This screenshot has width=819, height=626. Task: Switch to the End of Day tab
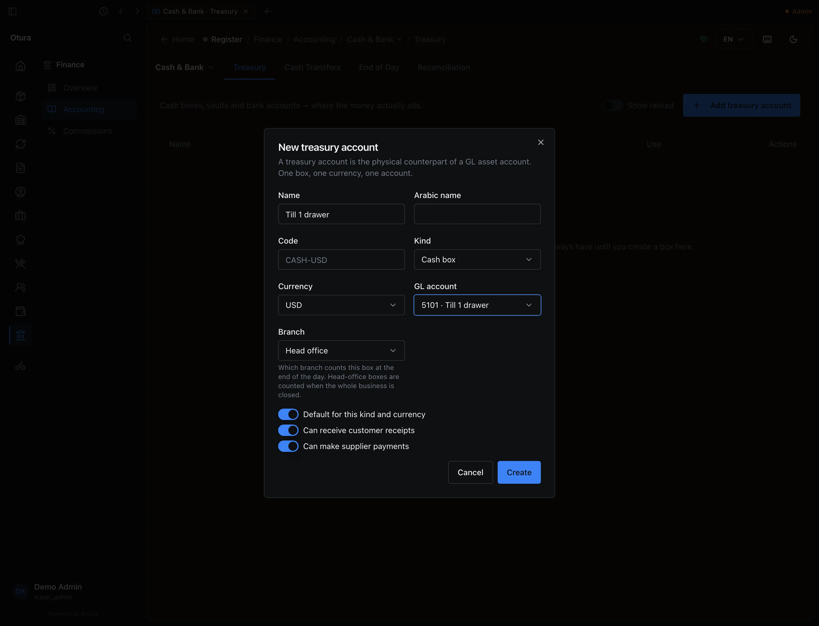pos(379,67)
